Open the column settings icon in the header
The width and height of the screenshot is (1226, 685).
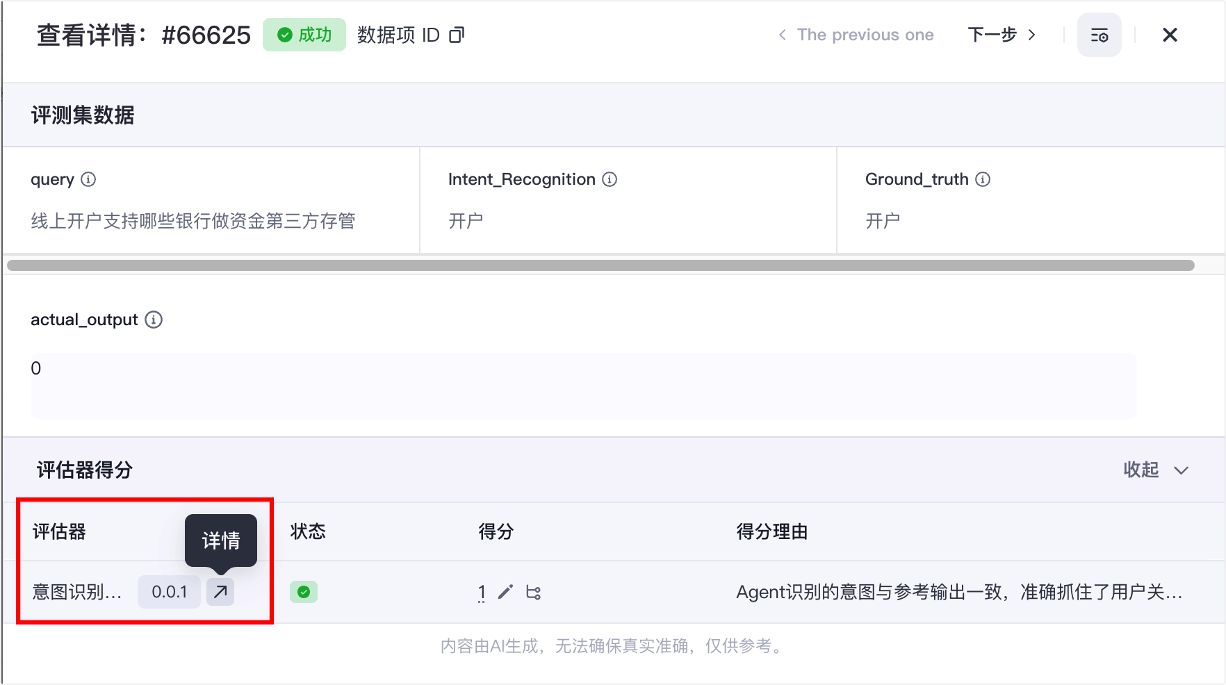coord(1099,35)
